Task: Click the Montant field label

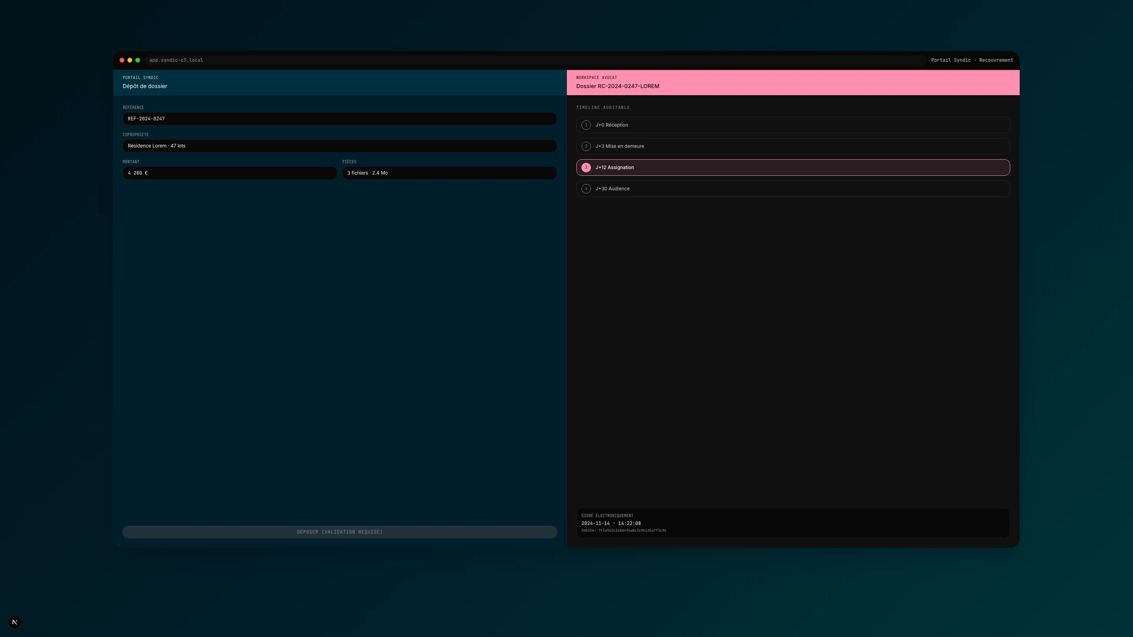Action: (x=131, y=162)
